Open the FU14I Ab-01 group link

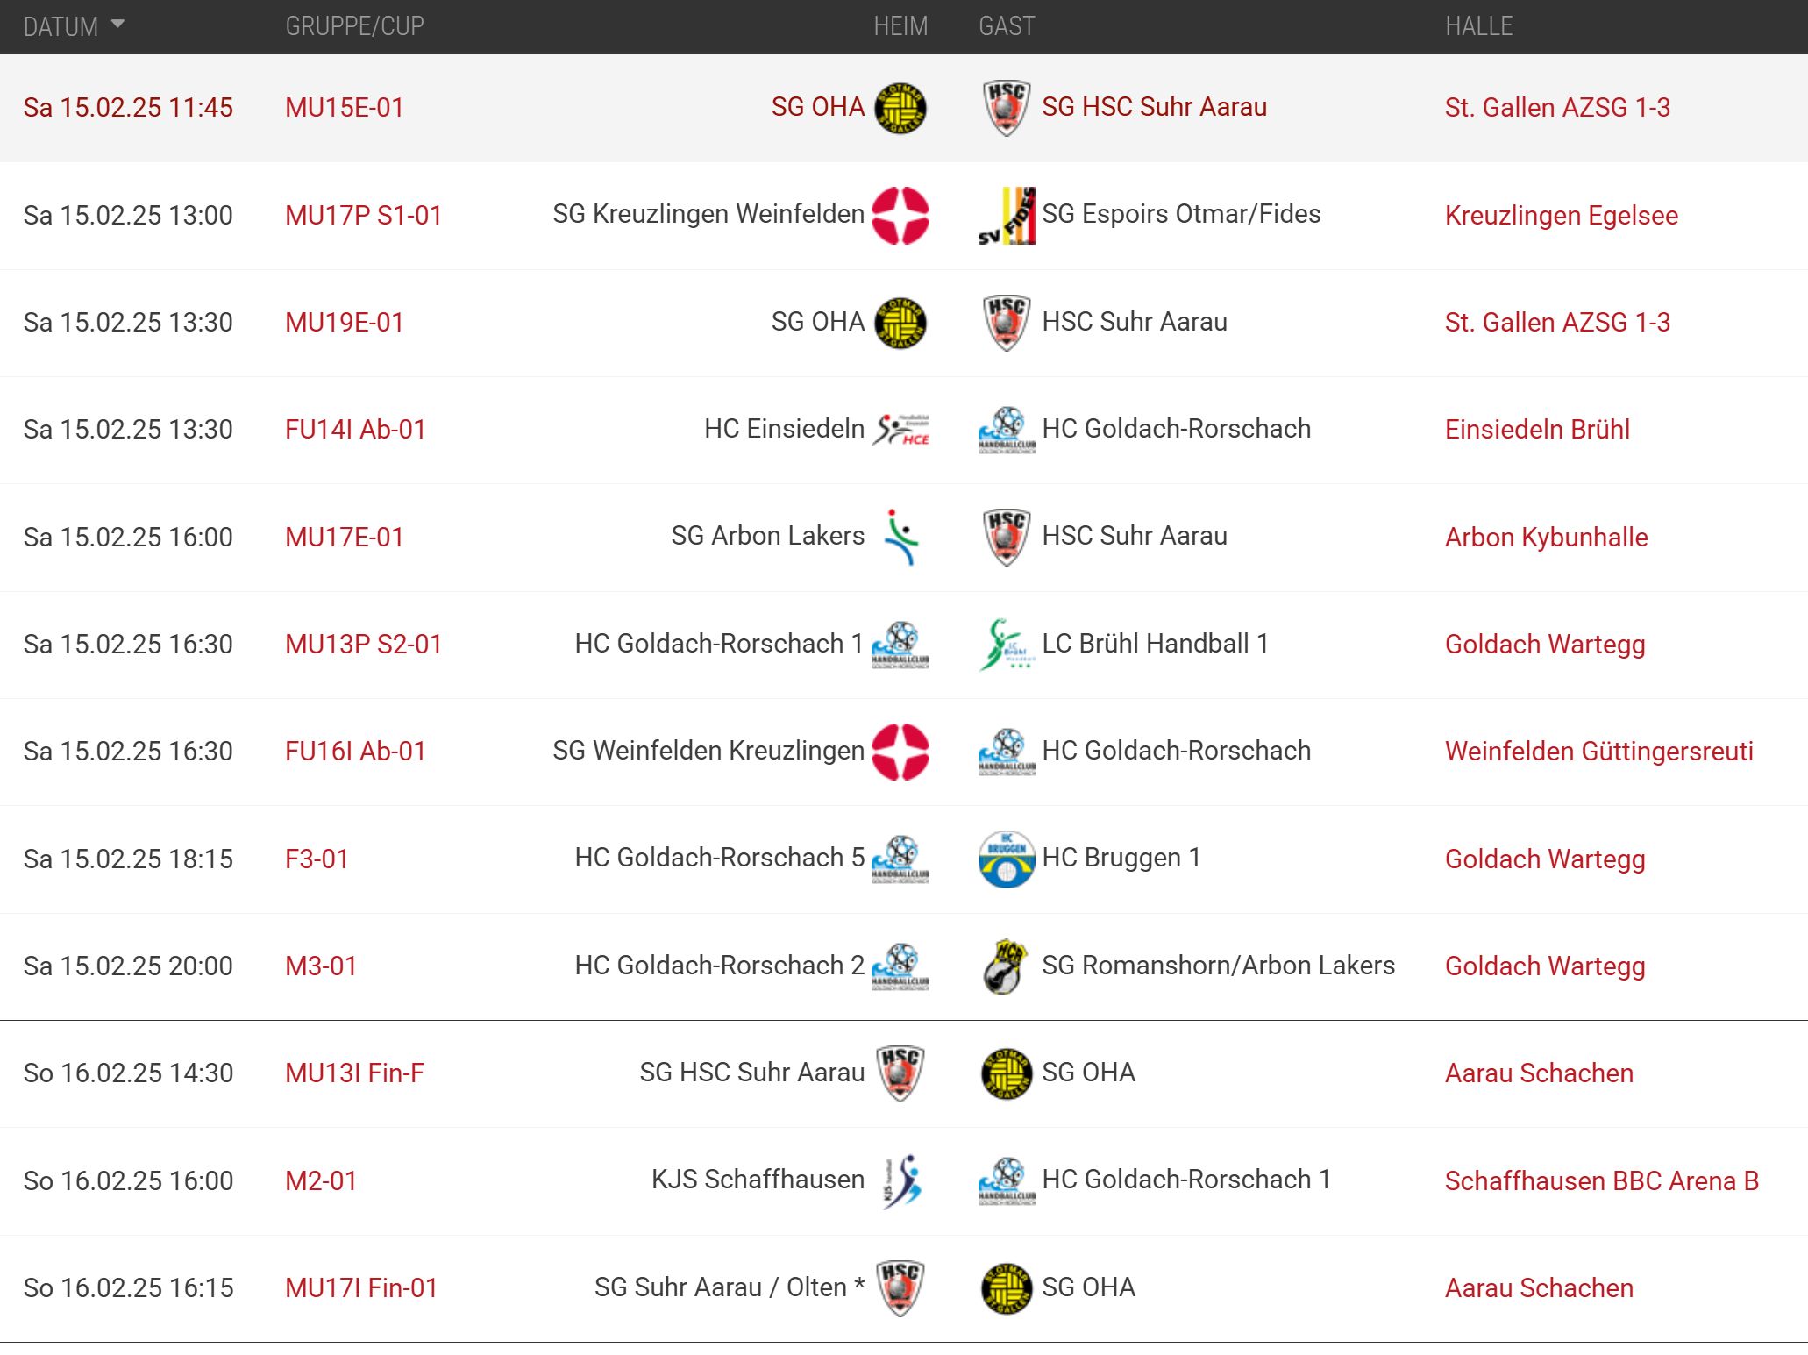click(x=355, y=430)
